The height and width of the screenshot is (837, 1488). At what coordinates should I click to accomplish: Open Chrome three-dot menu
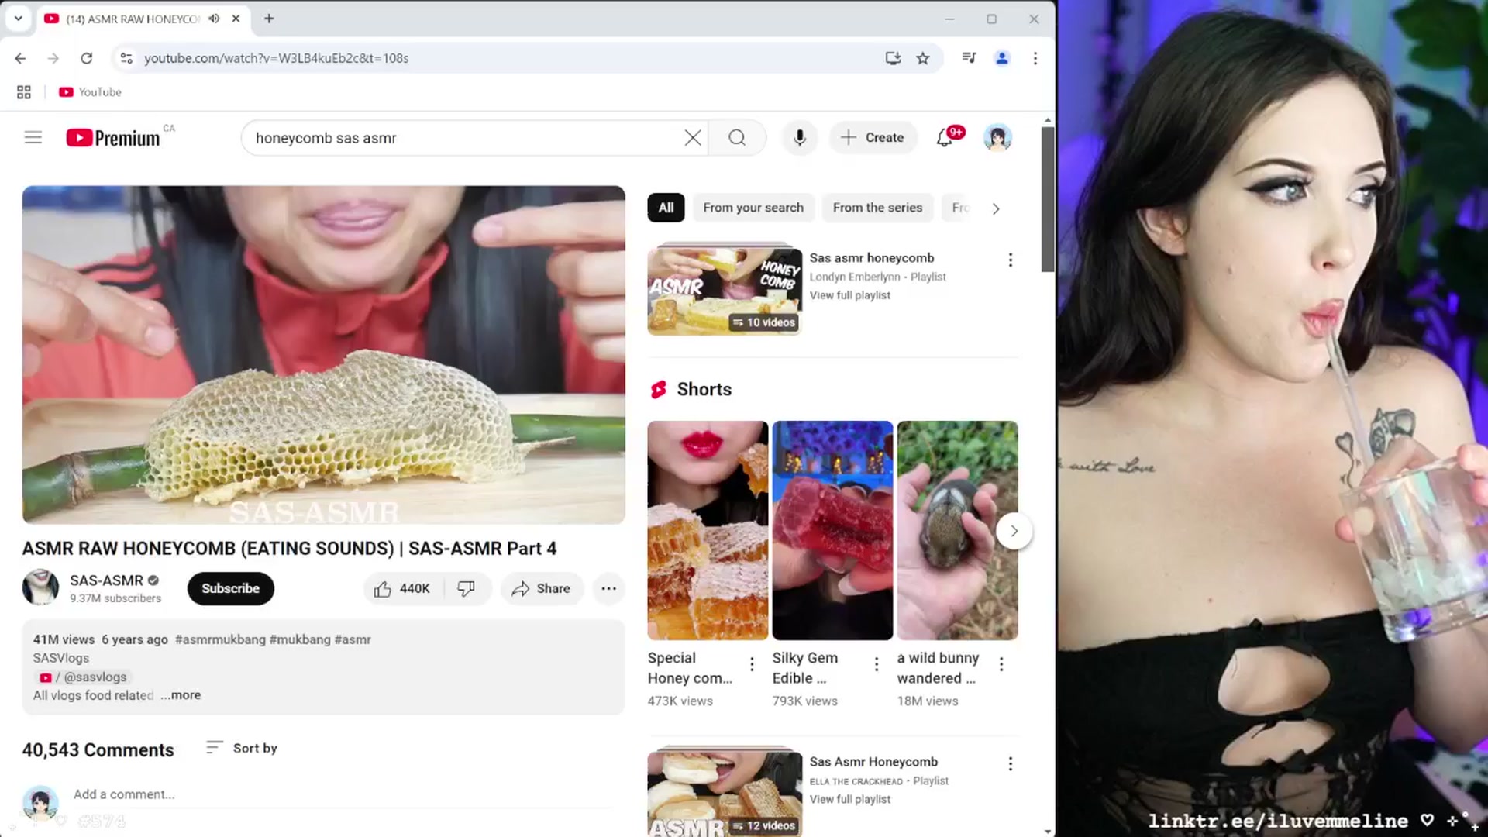pos(1035,58)
